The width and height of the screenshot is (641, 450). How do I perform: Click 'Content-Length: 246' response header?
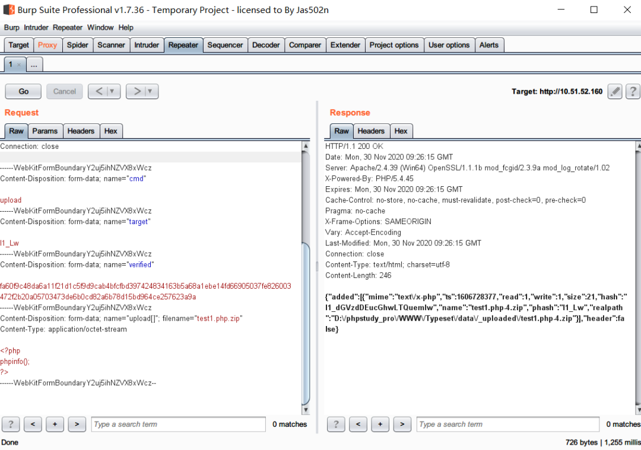coord(358,275)
